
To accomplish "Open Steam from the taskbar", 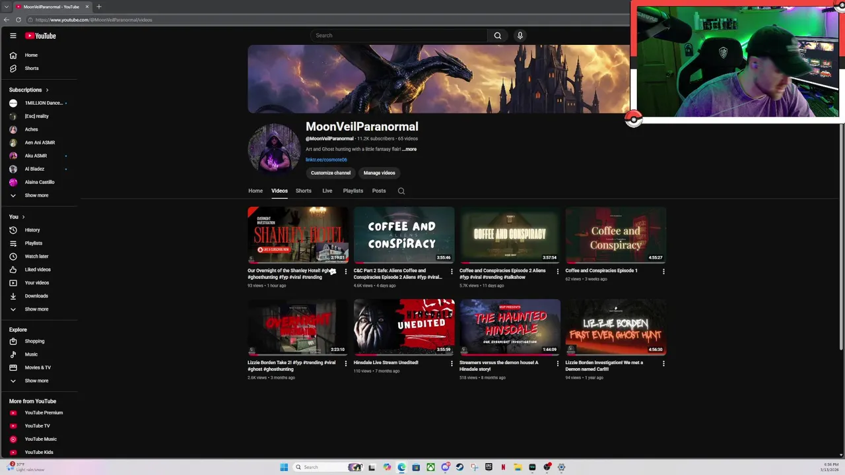I will 459,467.
